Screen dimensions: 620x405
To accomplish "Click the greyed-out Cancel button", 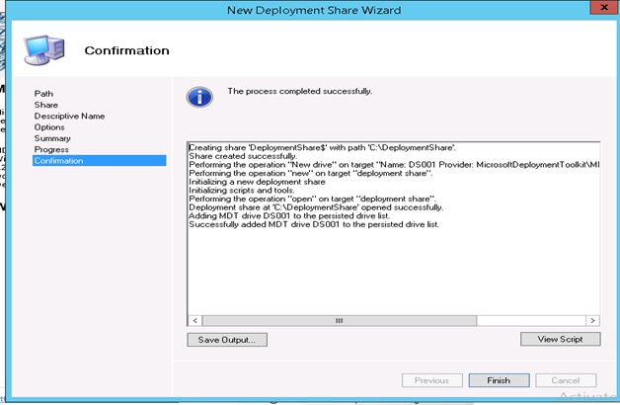I will 566,380.
